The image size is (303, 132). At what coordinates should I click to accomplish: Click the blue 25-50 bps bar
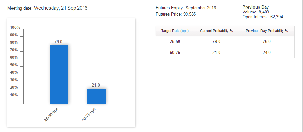59,74
